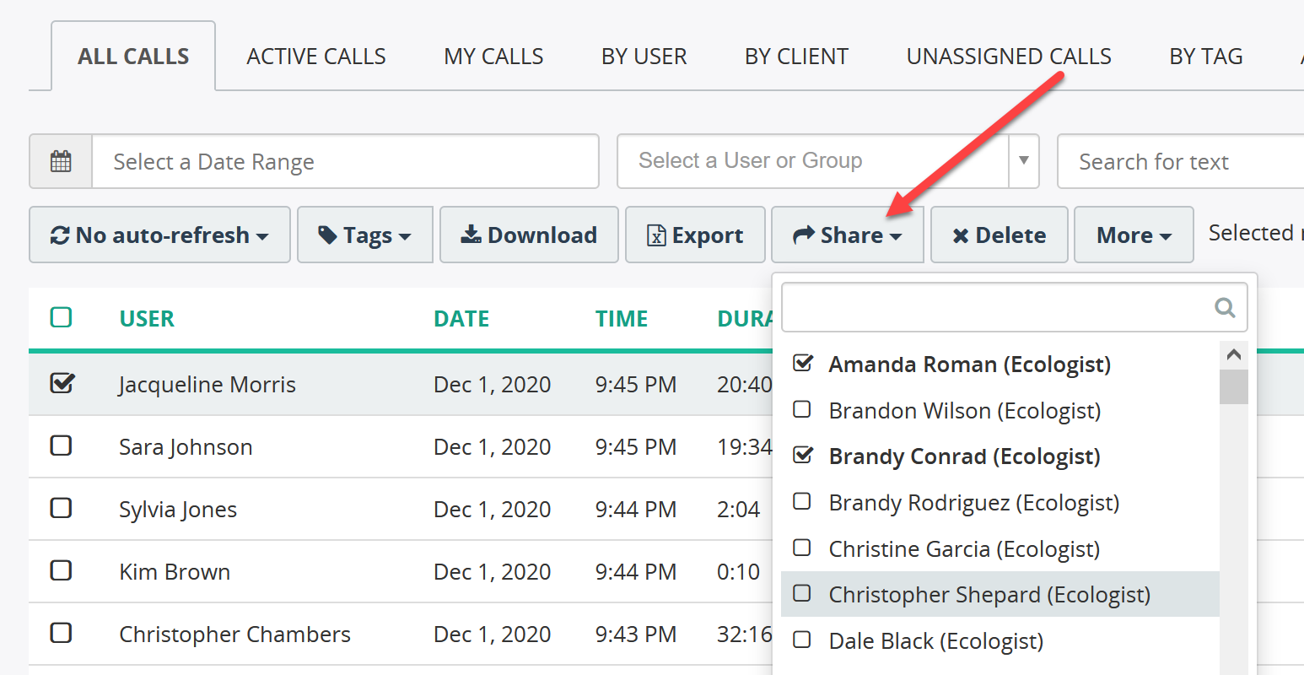
Task: Open the Tags dropdown
Action: point(364,235)
